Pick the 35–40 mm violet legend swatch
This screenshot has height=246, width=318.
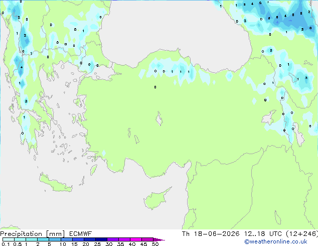[124, 239]
